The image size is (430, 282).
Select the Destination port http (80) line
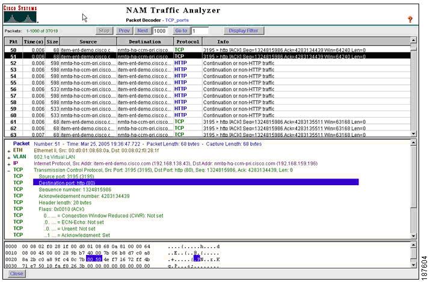click(x=196, y=183)
